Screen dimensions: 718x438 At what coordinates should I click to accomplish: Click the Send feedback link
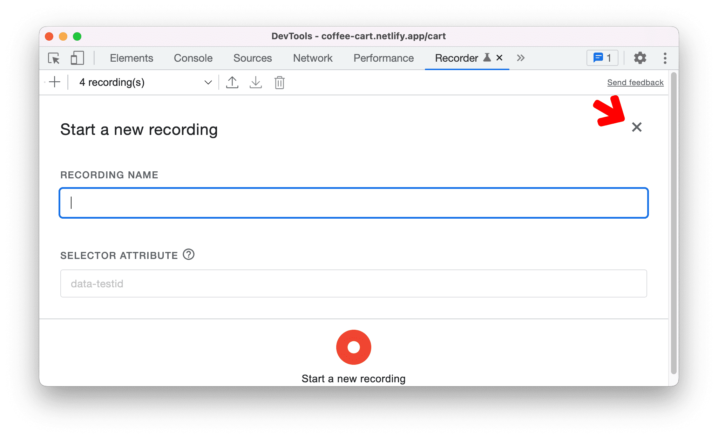click(635, 82)
